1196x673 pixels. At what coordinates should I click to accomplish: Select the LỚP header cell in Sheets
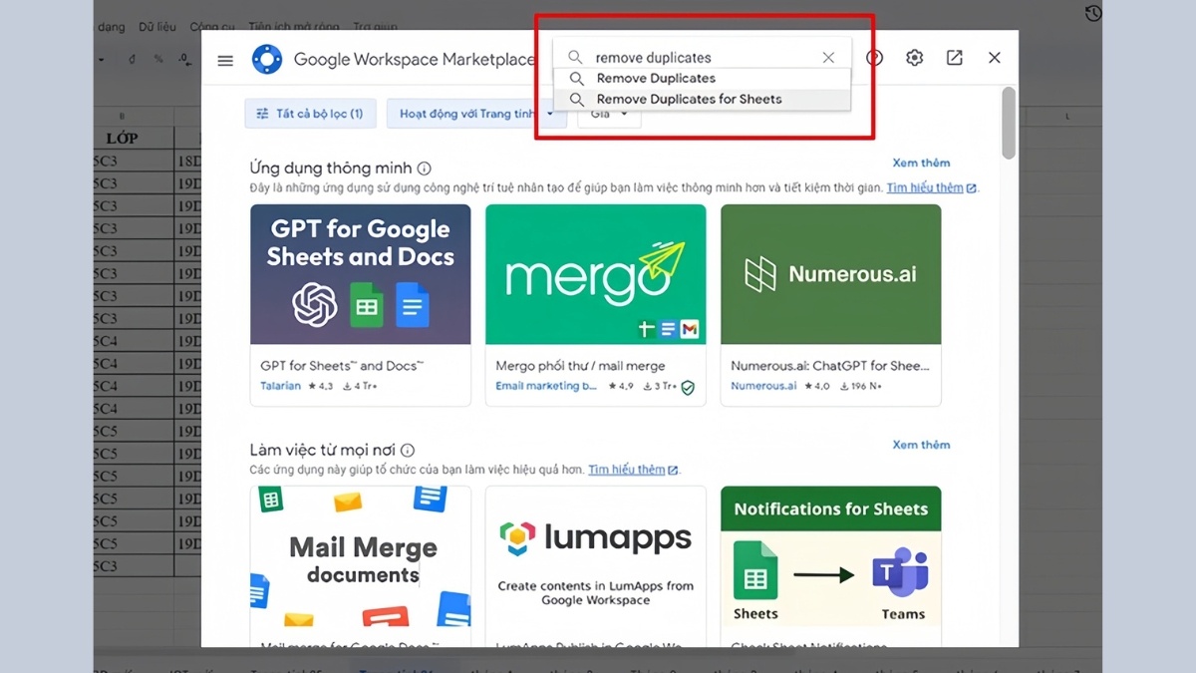coord(121,138)
